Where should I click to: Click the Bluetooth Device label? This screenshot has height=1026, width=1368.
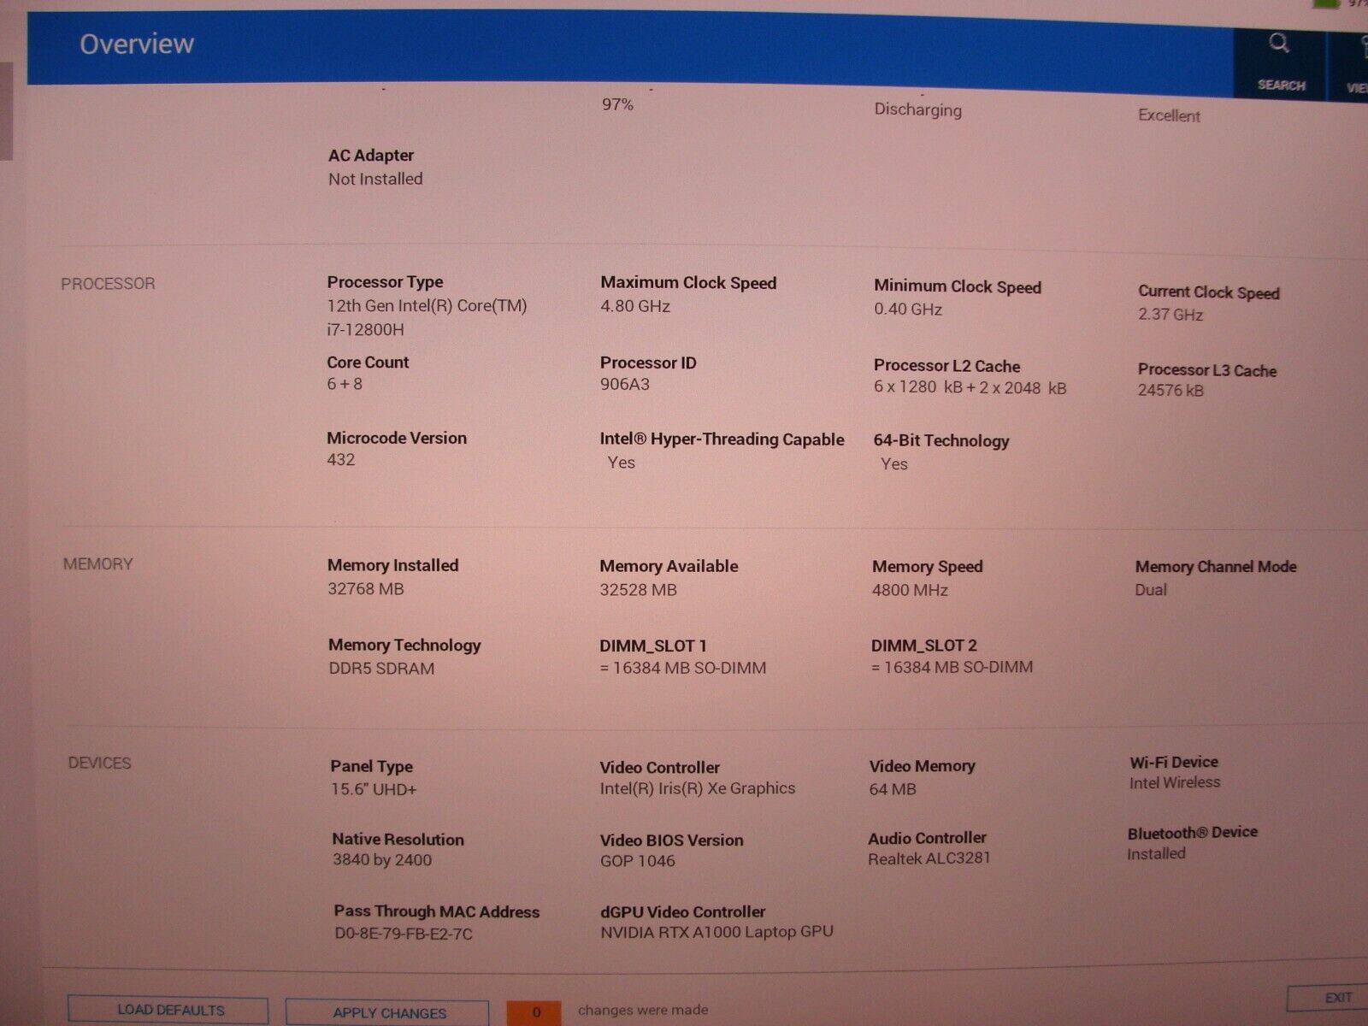1193,833
